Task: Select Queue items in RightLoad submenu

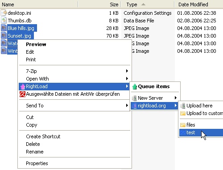Action: 155,86
